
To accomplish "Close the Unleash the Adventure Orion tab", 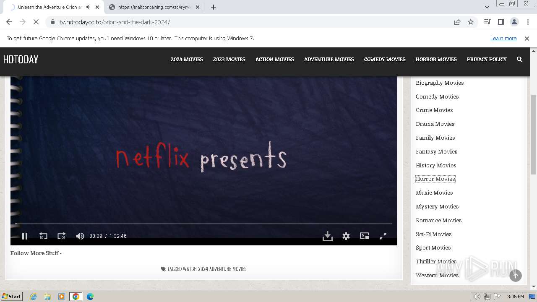I will coord(98,7).
